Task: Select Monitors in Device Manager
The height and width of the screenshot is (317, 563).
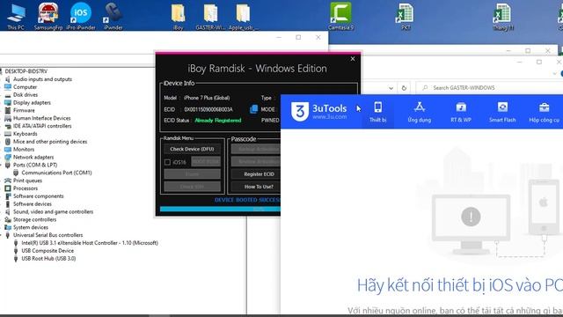Action: [24, 149]
